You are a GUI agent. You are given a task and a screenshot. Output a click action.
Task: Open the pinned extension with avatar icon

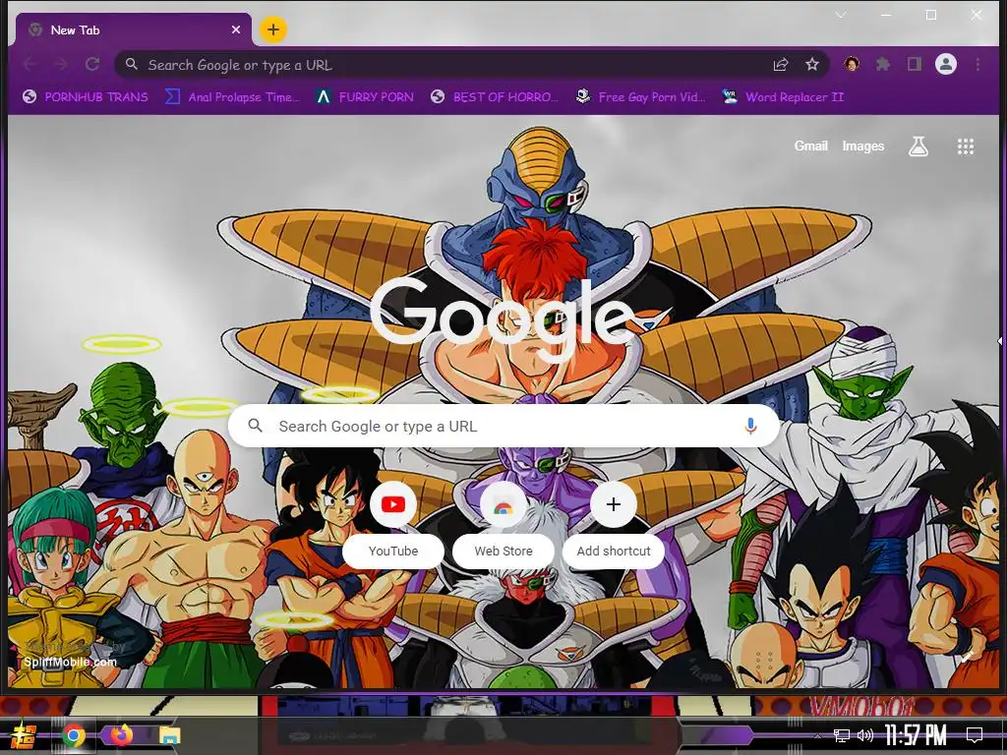pyautogui.click(x=852, y=64)
